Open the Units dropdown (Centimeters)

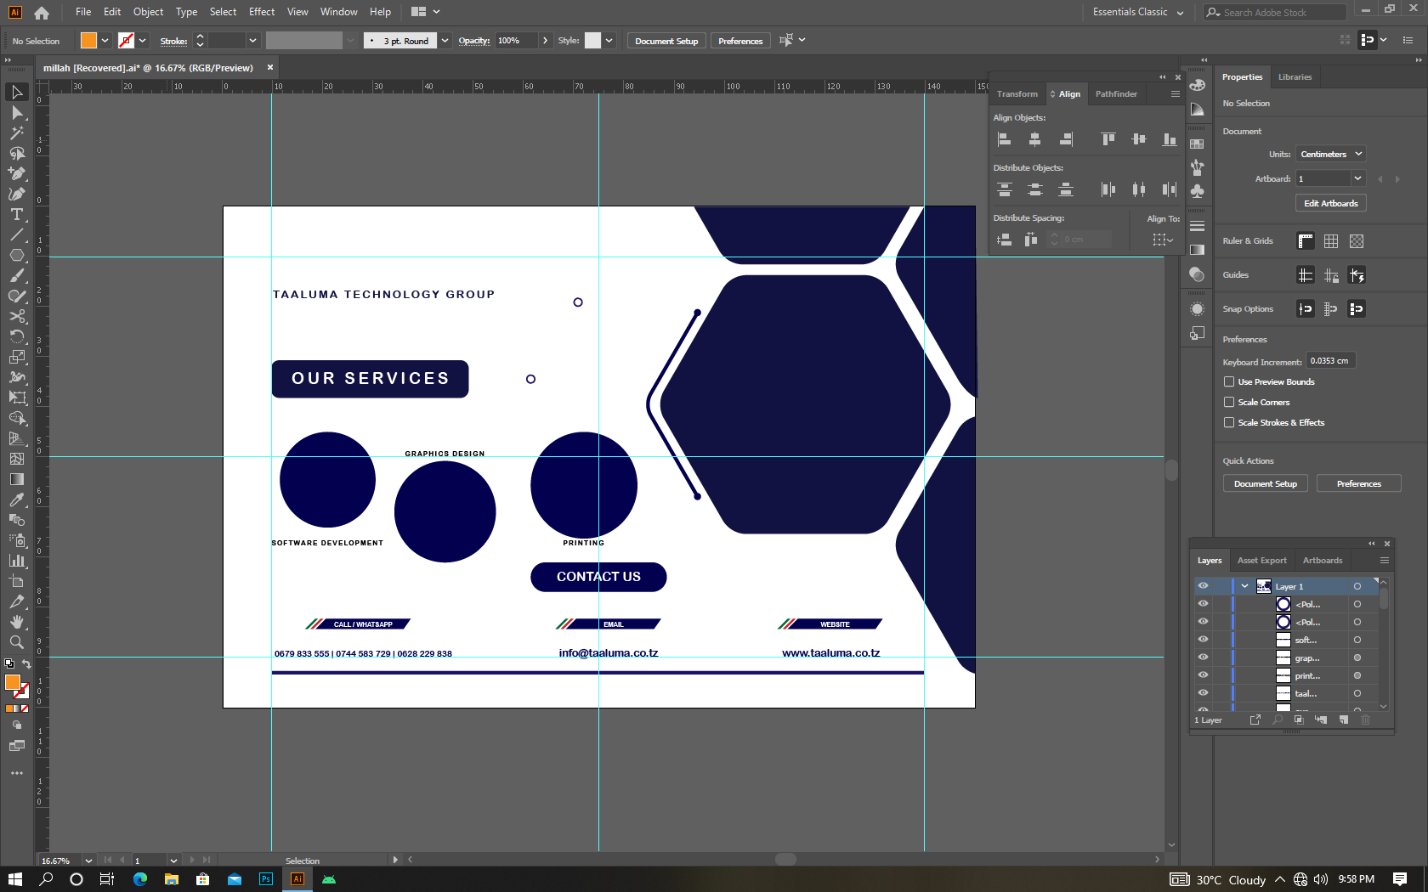[1330, 155]
